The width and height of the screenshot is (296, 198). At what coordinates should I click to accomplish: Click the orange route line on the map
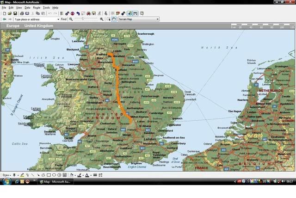click(x=118, y=89)
